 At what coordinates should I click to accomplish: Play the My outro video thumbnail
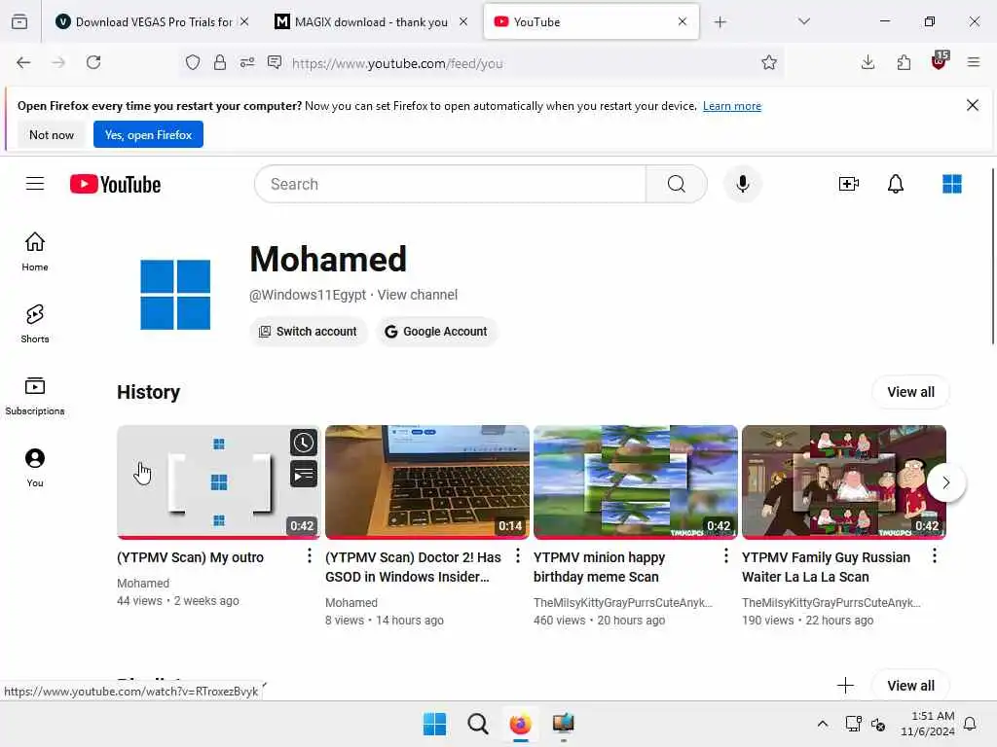(218, 482)
